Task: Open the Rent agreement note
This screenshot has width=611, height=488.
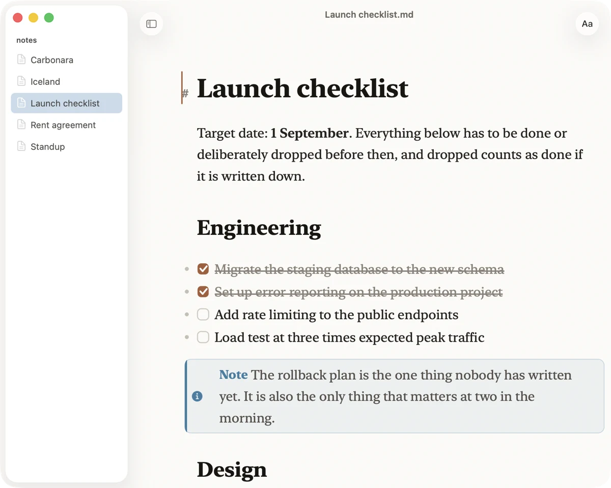Action: click(67, 125)
